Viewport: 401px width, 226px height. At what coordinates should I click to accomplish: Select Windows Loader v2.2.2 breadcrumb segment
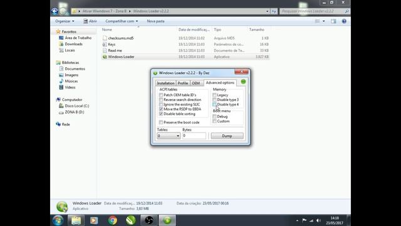150,11
